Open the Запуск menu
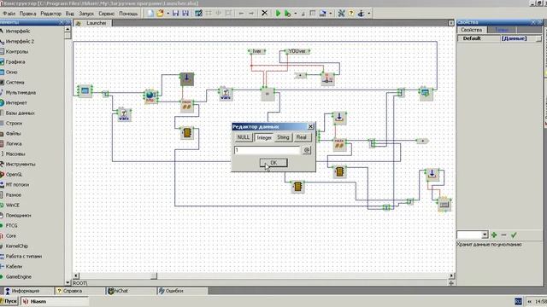Image resolution: width=547 pixels, height=307 pixels. 86,14
